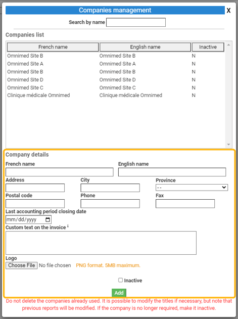Click the scroll up arrow of companies list

tap(228, 45)
